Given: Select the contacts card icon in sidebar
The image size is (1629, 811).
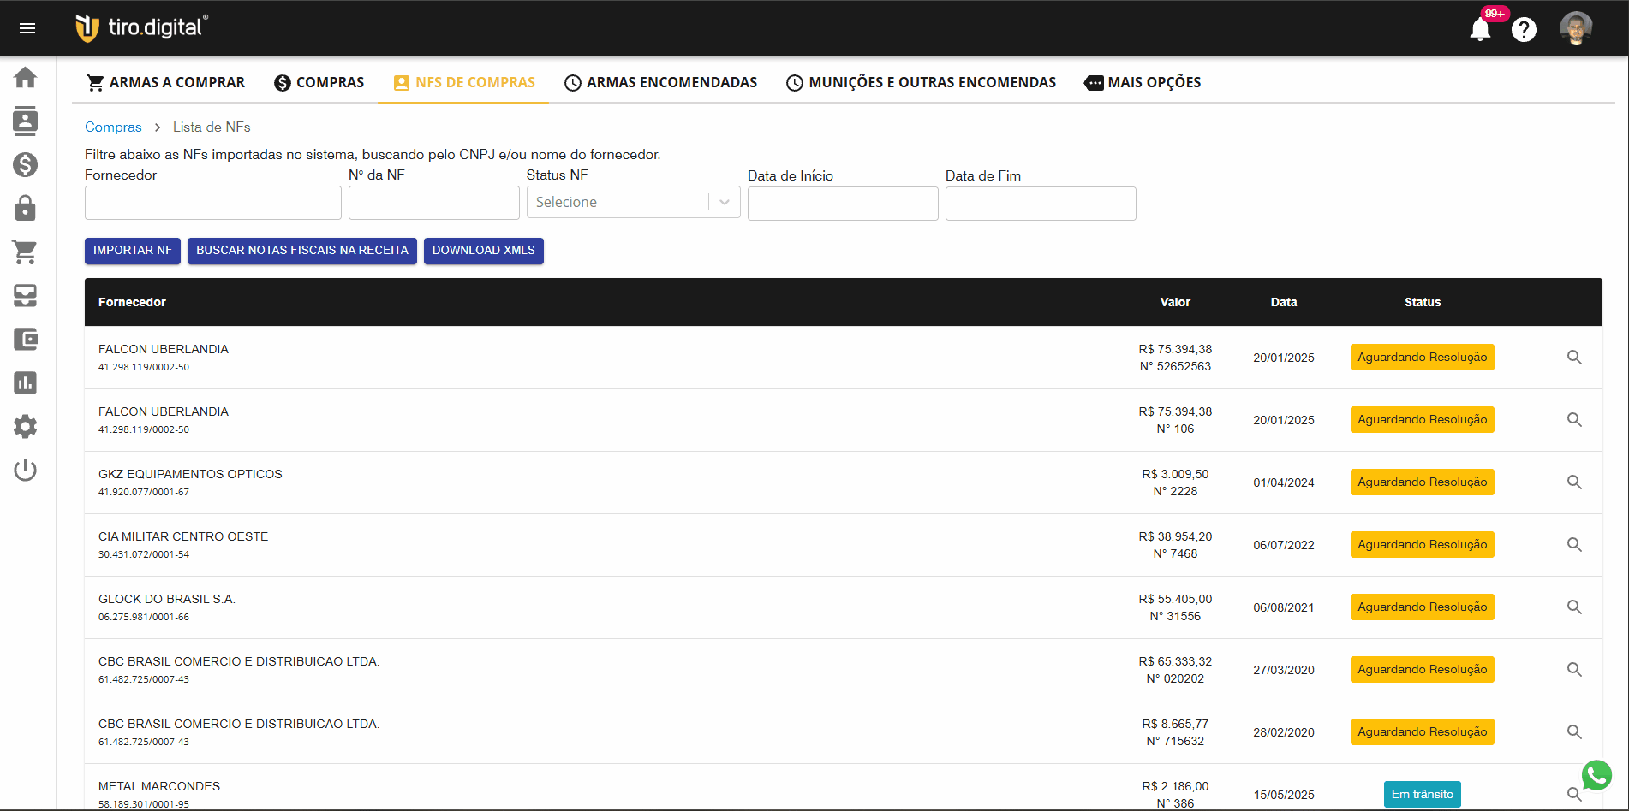Looking at the screenshot, I should click(x=26, y=121).
